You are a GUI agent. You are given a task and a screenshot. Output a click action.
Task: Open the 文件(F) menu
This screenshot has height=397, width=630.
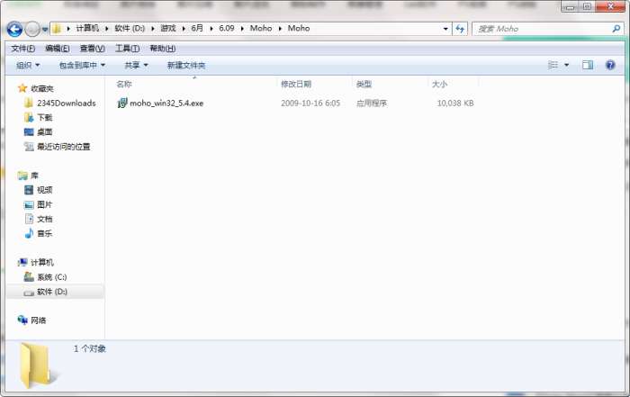point(22,49)
